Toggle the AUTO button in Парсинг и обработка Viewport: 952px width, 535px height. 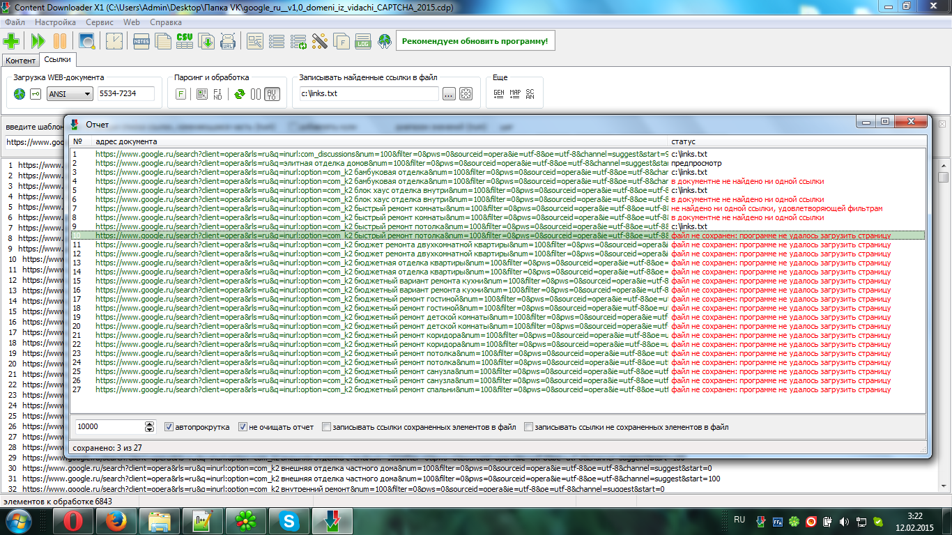(272, 94)
